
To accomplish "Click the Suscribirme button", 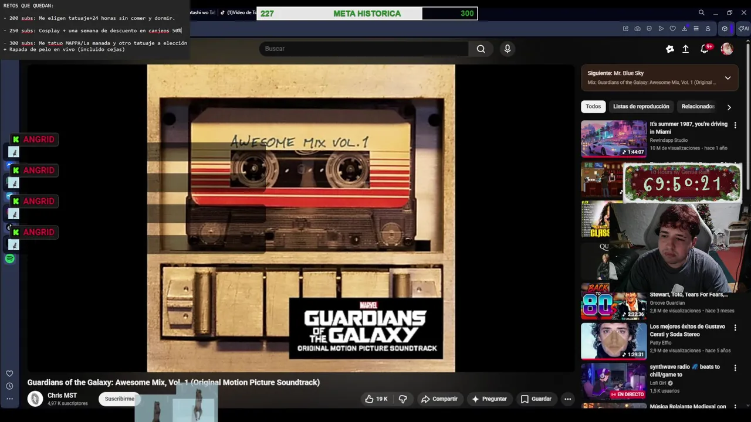I will (x=120, y=399).
